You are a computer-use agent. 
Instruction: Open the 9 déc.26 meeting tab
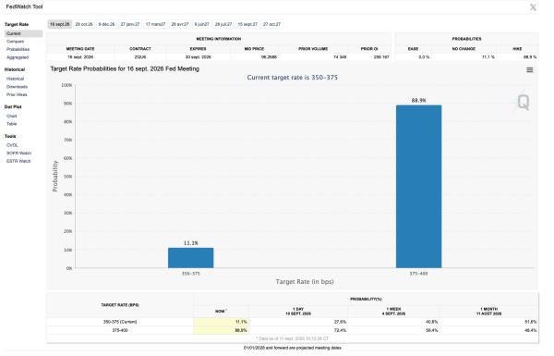(x=106, y=24)
